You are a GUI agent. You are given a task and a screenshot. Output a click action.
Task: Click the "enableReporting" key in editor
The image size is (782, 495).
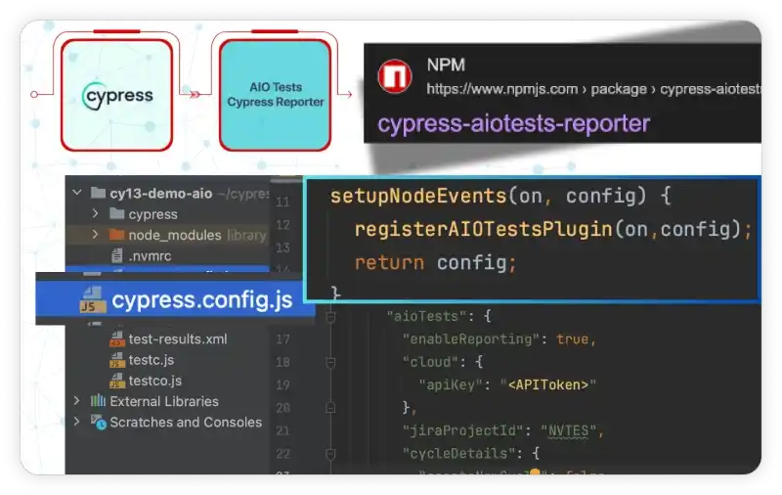pyautogui.click(x=471, y=339)
